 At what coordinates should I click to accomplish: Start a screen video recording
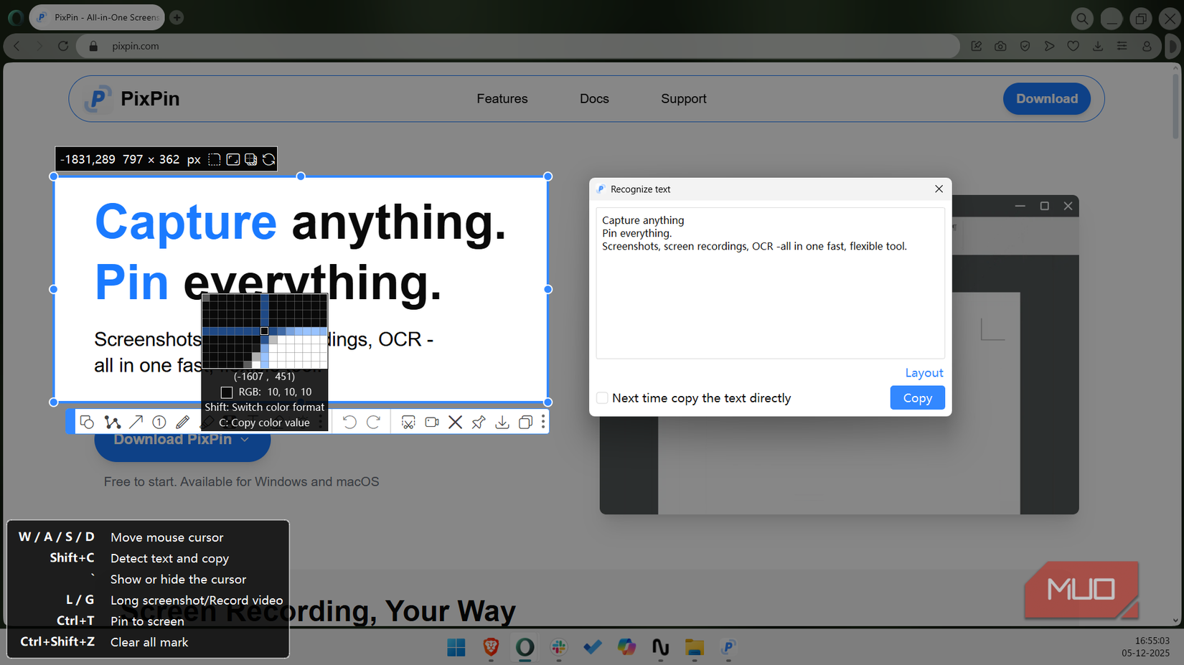click(x=432, y=422)
